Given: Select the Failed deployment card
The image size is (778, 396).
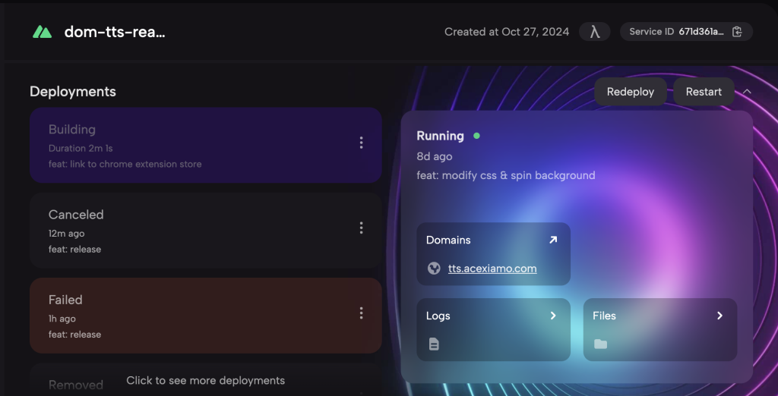Looking at the screenshot, I should [190, 315].
